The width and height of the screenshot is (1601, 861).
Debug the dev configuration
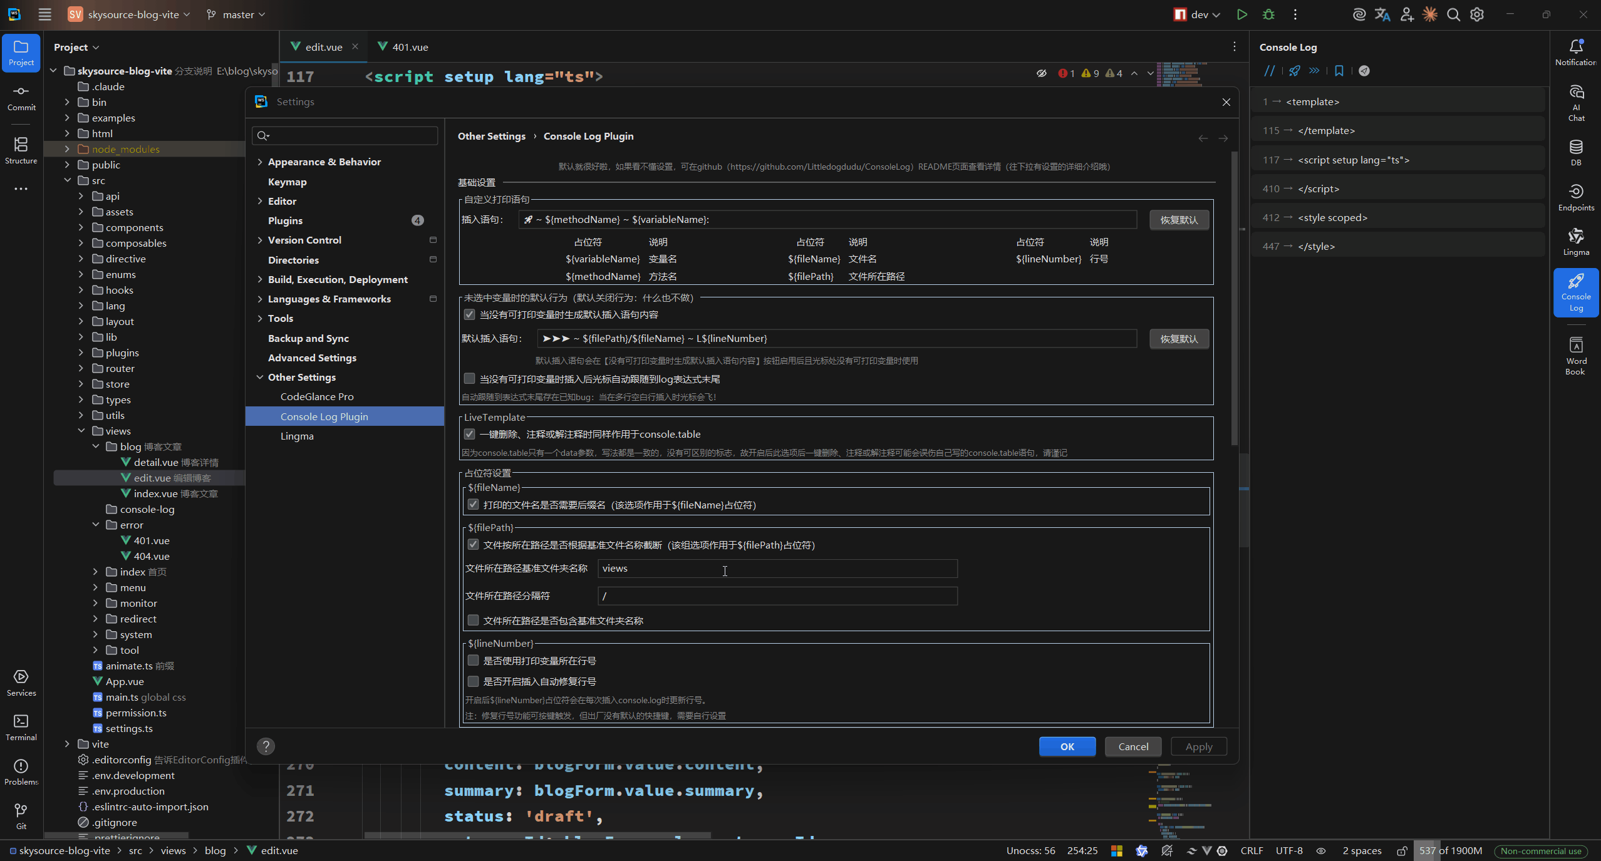pyautogui.click(x=1268, y=14)
